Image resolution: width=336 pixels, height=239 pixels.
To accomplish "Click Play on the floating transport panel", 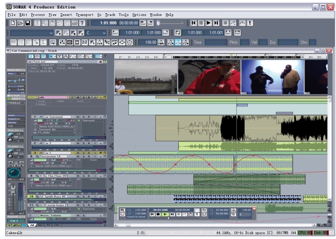I will click(x=165, y=214).
